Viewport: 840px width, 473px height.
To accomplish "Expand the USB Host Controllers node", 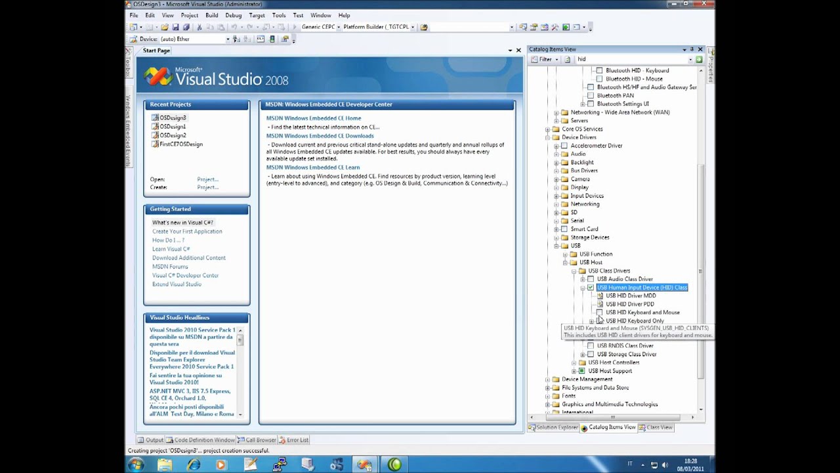I will coord(574,363).
